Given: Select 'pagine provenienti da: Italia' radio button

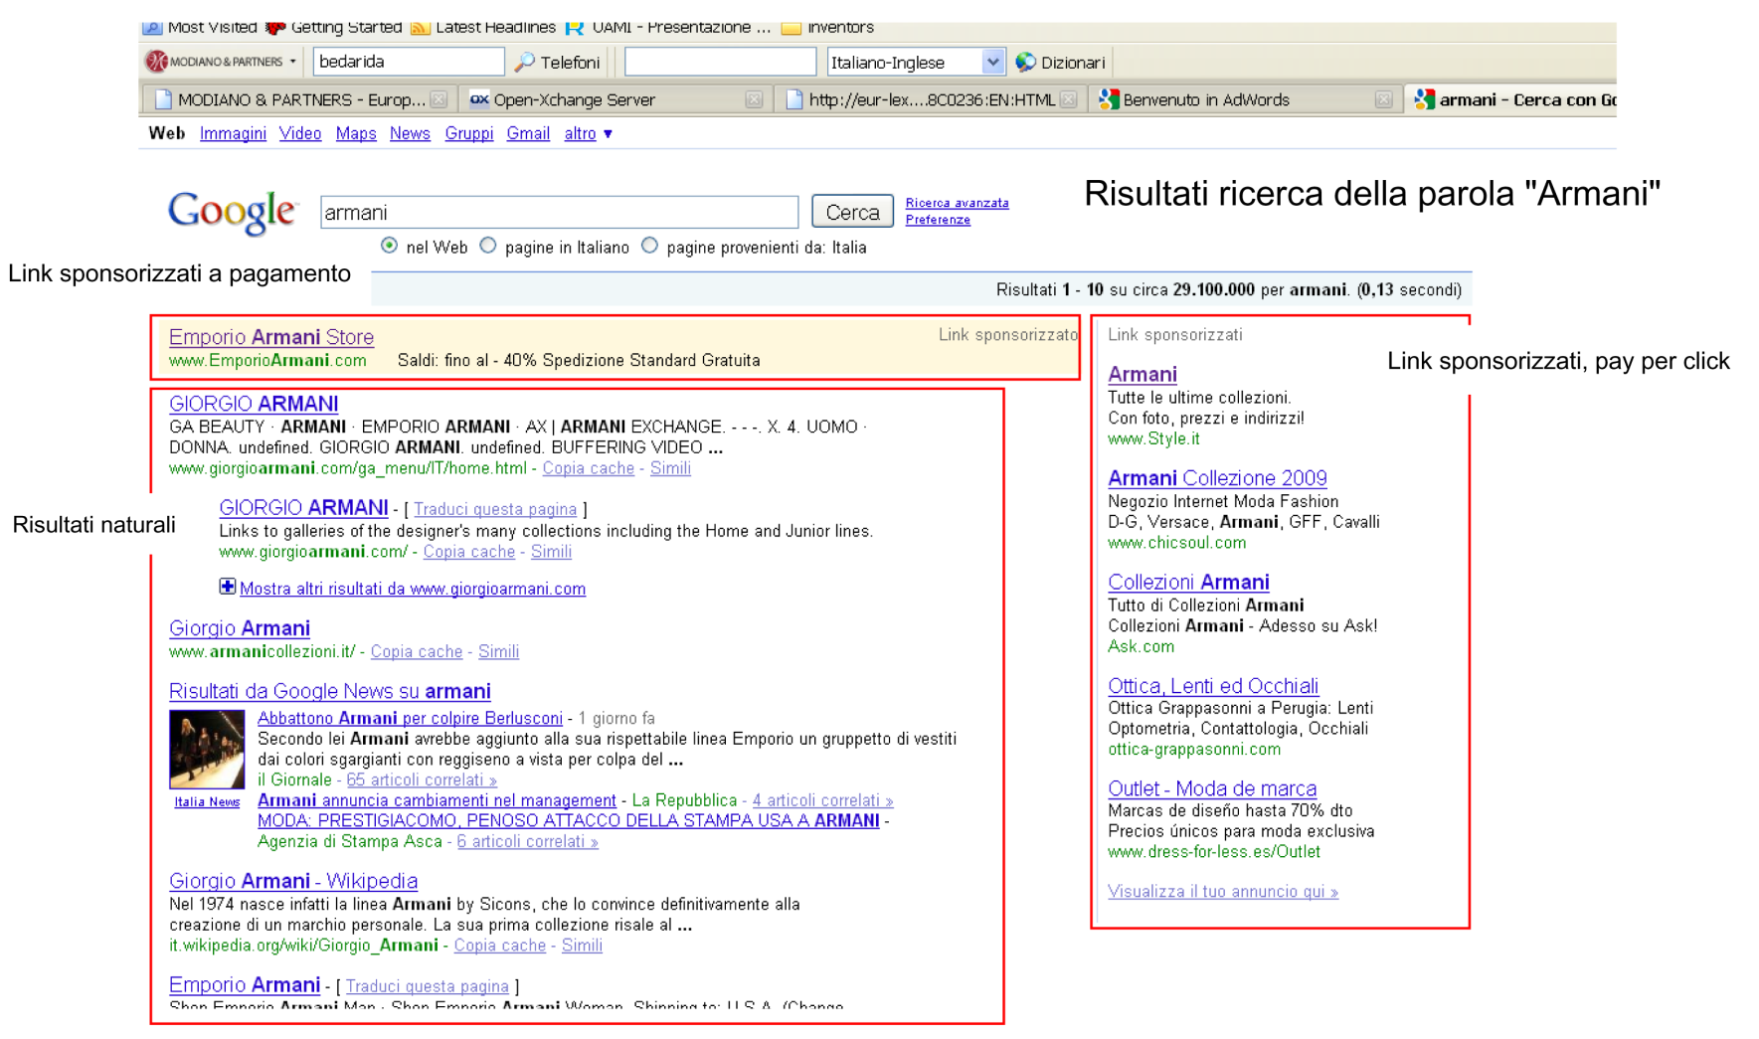Looking at the screenshot, I should click(649, 246).
